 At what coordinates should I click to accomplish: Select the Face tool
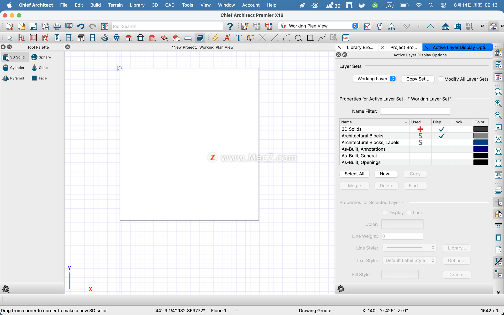(x=39, y=78)
